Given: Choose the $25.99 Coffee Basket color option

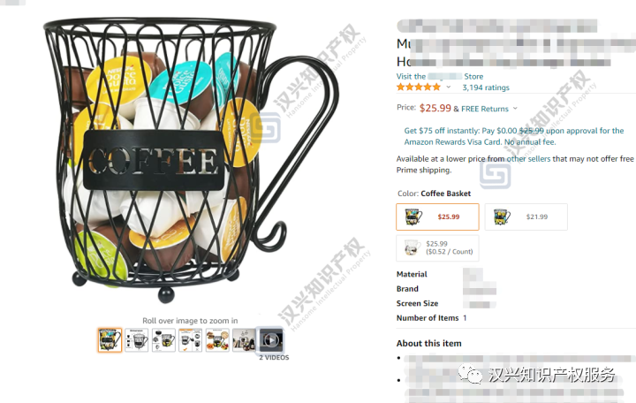Looking at the screenshot, I should pos(437,217).
